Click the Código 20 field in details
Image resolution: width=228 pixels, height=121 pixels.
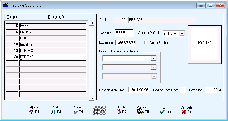click(x=119, y=20)
